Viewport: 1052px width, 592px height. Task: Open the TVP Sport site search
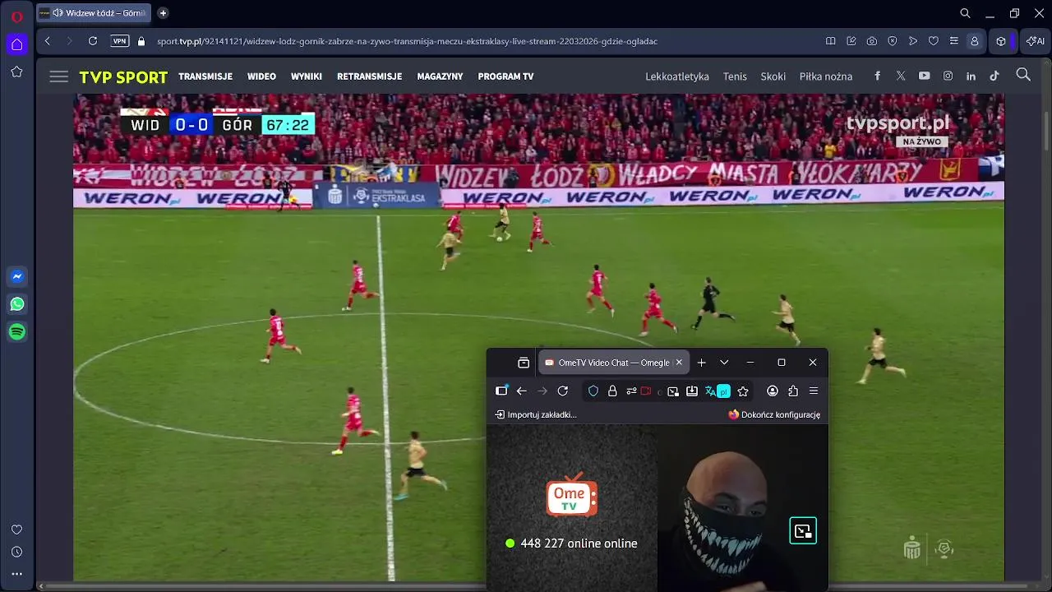[x=1023, y=75]
